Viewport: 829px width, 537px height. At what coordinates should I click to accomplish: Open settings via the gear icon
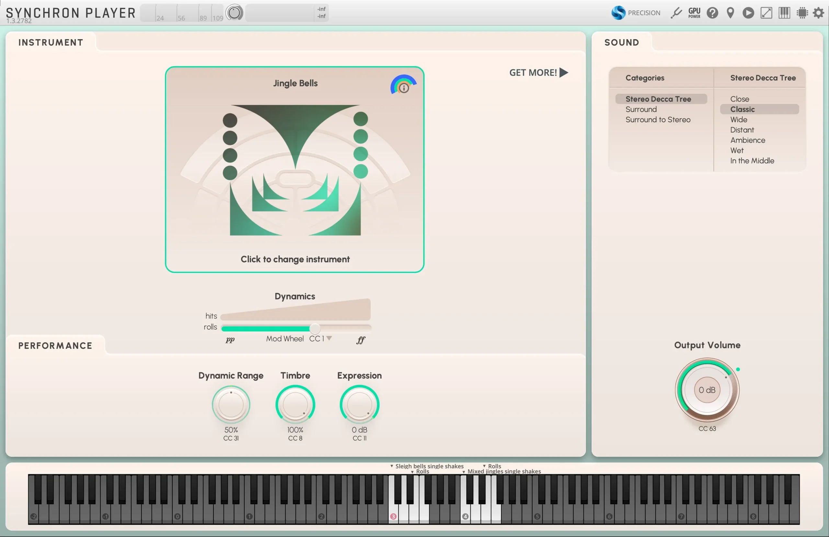point(818,13)
